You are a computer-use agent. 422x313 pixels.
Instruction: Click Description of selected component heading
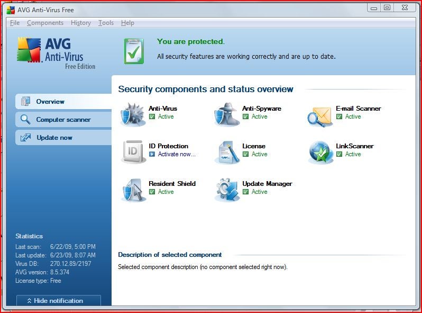coord(170,255)
